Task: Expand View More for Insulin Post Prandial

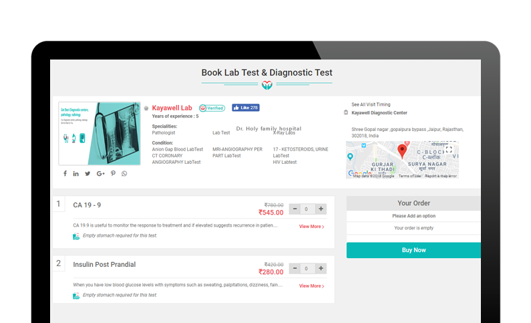Action: pos(311,286)
